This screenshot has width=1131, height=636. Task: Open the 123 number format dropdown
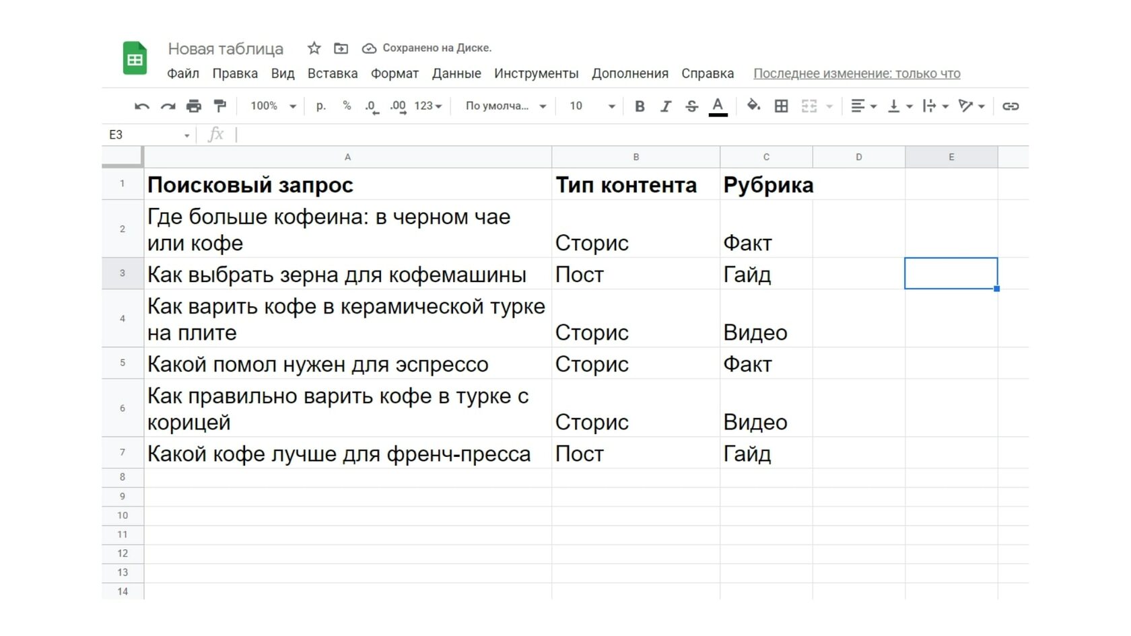point(427,106)
